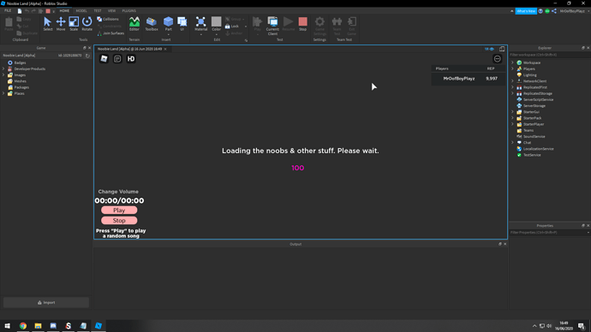Click the Roblox Studio taskbar icon

(x=98, y=326)
